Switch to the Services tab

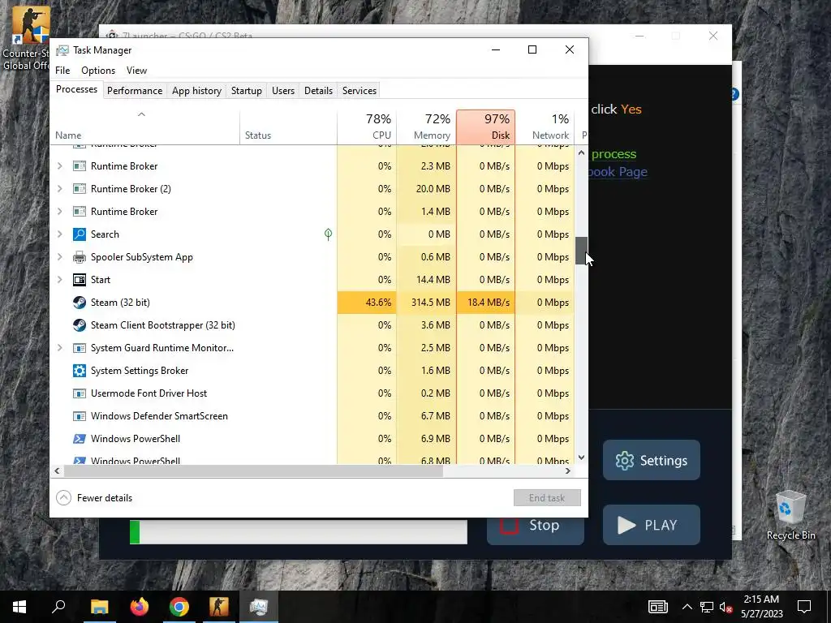tap(360, 91)
